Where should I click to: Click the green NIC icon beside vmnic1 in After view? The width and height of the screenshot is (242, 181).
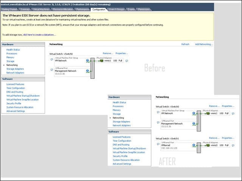[208, 114]
